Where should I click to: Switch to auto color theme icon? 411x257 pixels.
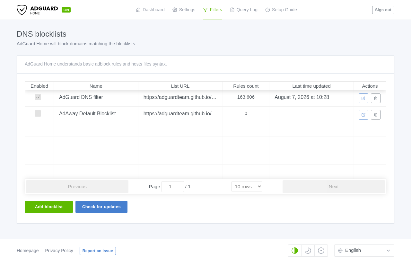(x=295, y=251)
